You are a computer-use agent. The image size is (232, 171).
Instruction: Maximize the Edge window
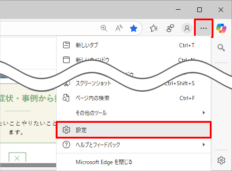(x=200, y=10)
